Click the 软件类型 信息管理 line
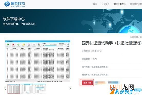 click(x=95, y=67)
